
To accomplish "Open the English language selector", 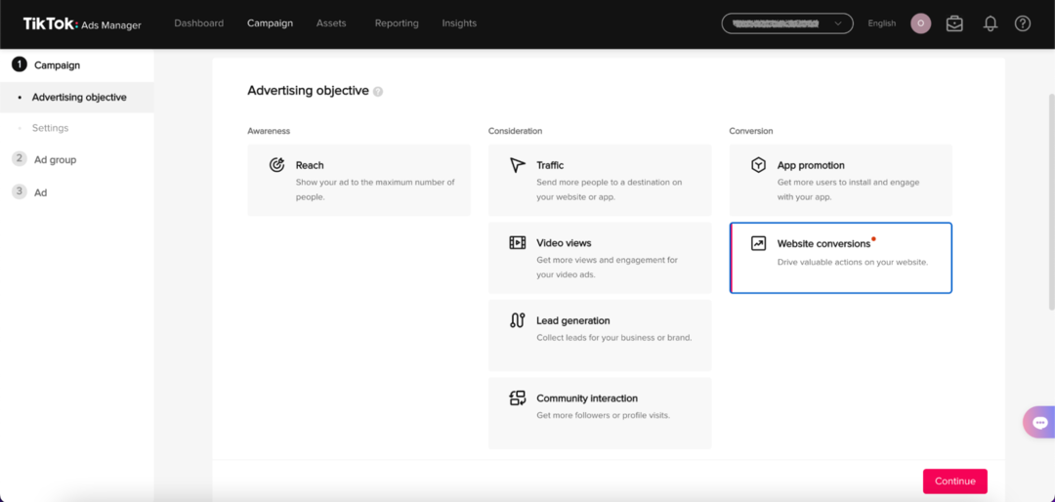I will [881, 23].
